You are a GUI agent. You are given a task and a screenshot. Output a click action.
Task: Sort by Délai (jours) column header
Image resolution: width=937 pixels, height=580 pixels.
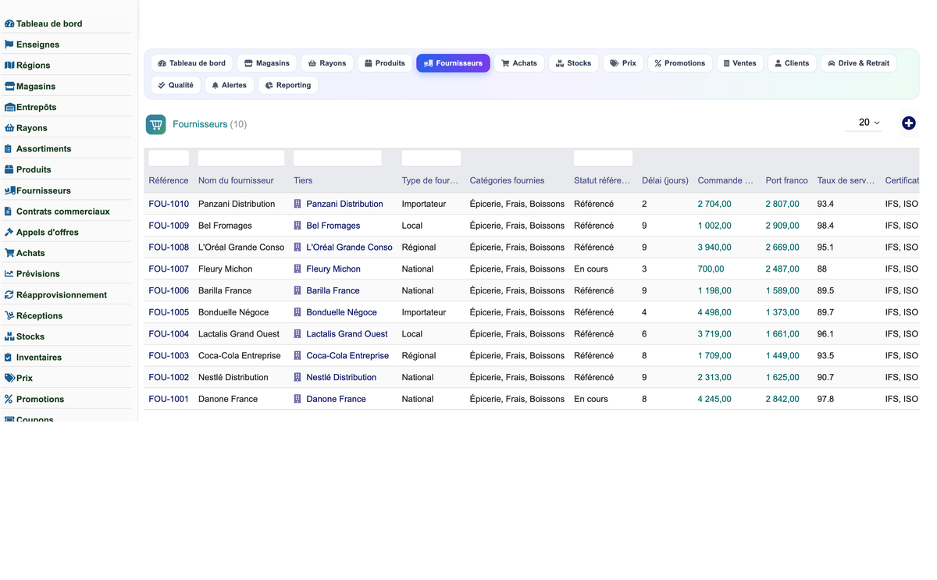pos(665,180)
